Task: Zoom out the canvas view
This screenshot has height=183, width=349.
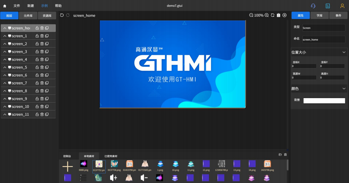Action: click(251, 15)
